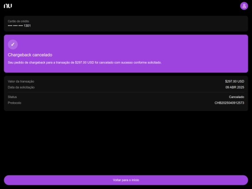Viewport: 252px width, 189px height.
Task: Open the user profile avatar icon
Action: pyautogui.click(x=244, y=6)
